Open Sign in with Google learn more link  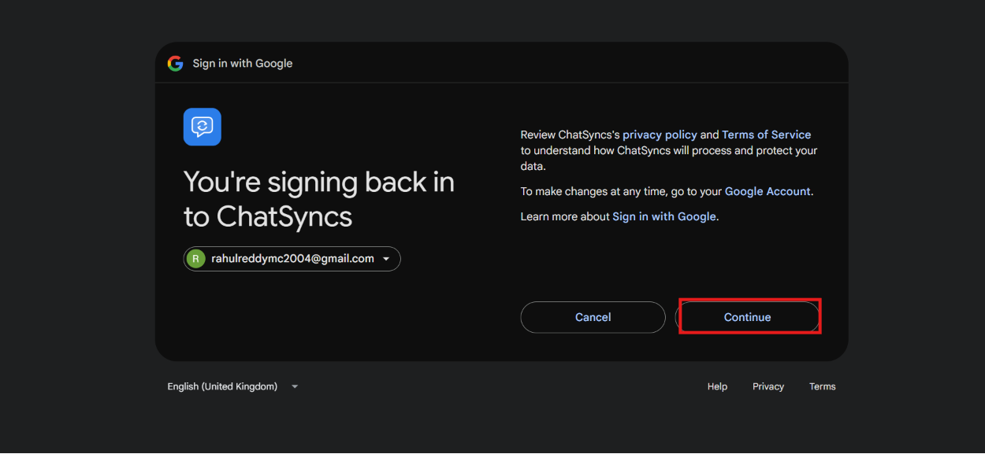click(664, 216)
